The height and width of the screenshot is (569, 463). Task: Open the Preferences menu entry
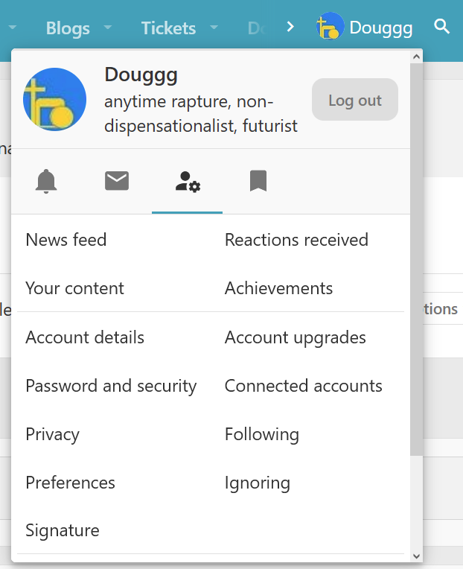[x=71, y=483]
